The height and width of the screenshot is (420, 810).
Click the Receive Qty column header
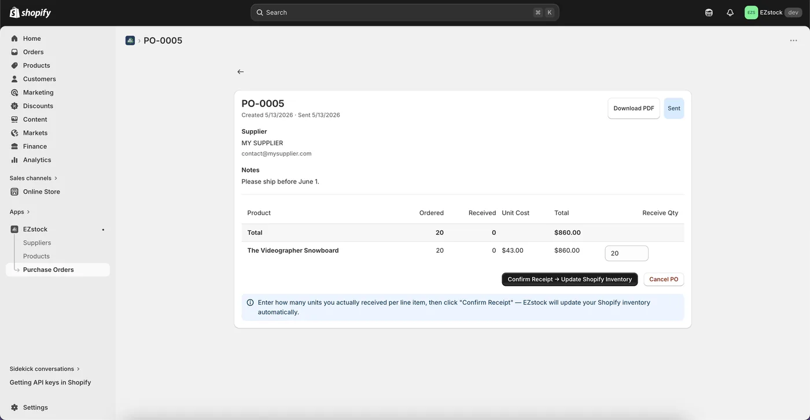(x=660, y=213)
